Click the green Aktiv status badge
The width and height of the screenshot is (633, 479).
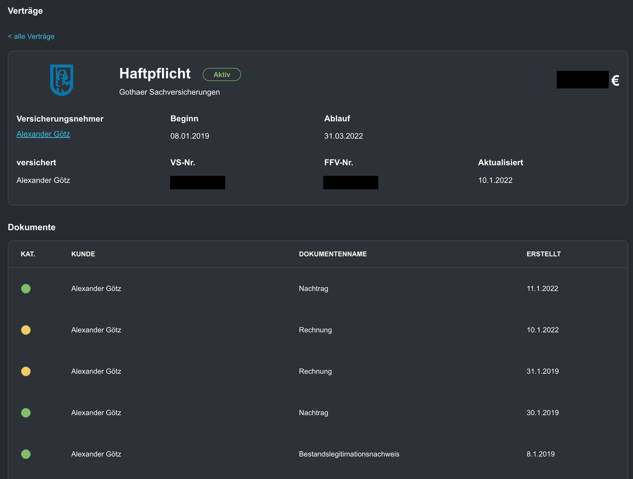[222, 74]
